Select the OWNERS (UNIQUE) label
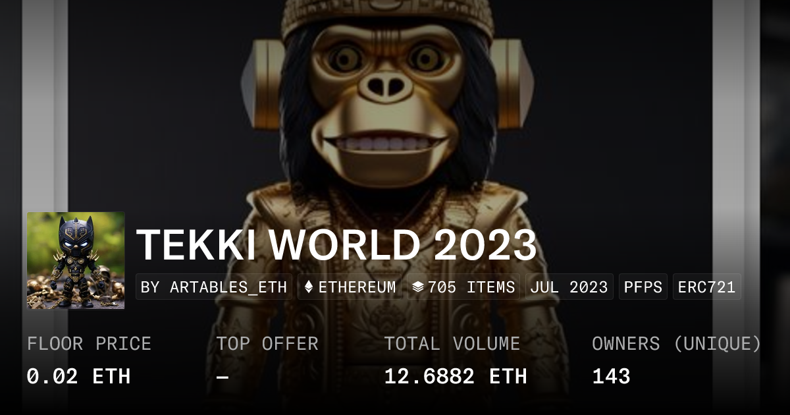This screenshot has width=790, height=415. (677, 343)
